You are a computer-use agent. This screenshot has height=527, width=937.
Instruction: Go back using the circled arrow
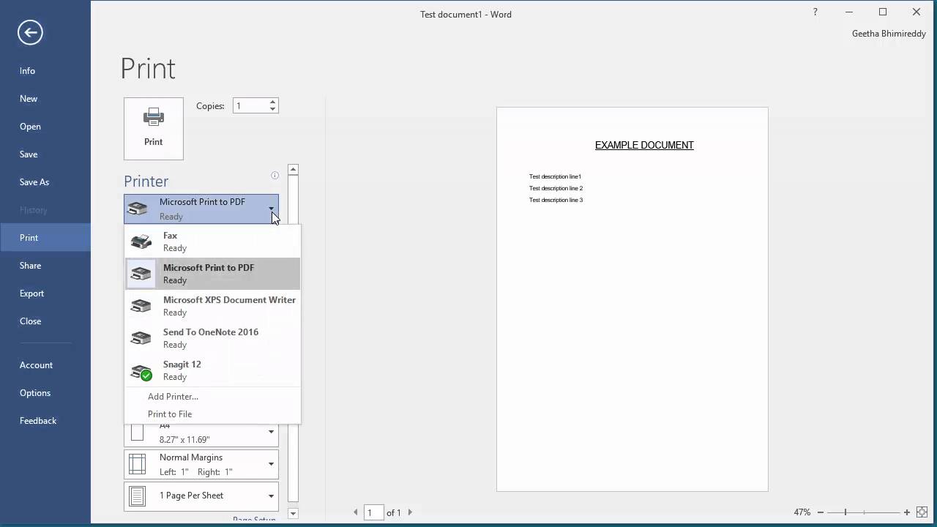pos(30,32)
